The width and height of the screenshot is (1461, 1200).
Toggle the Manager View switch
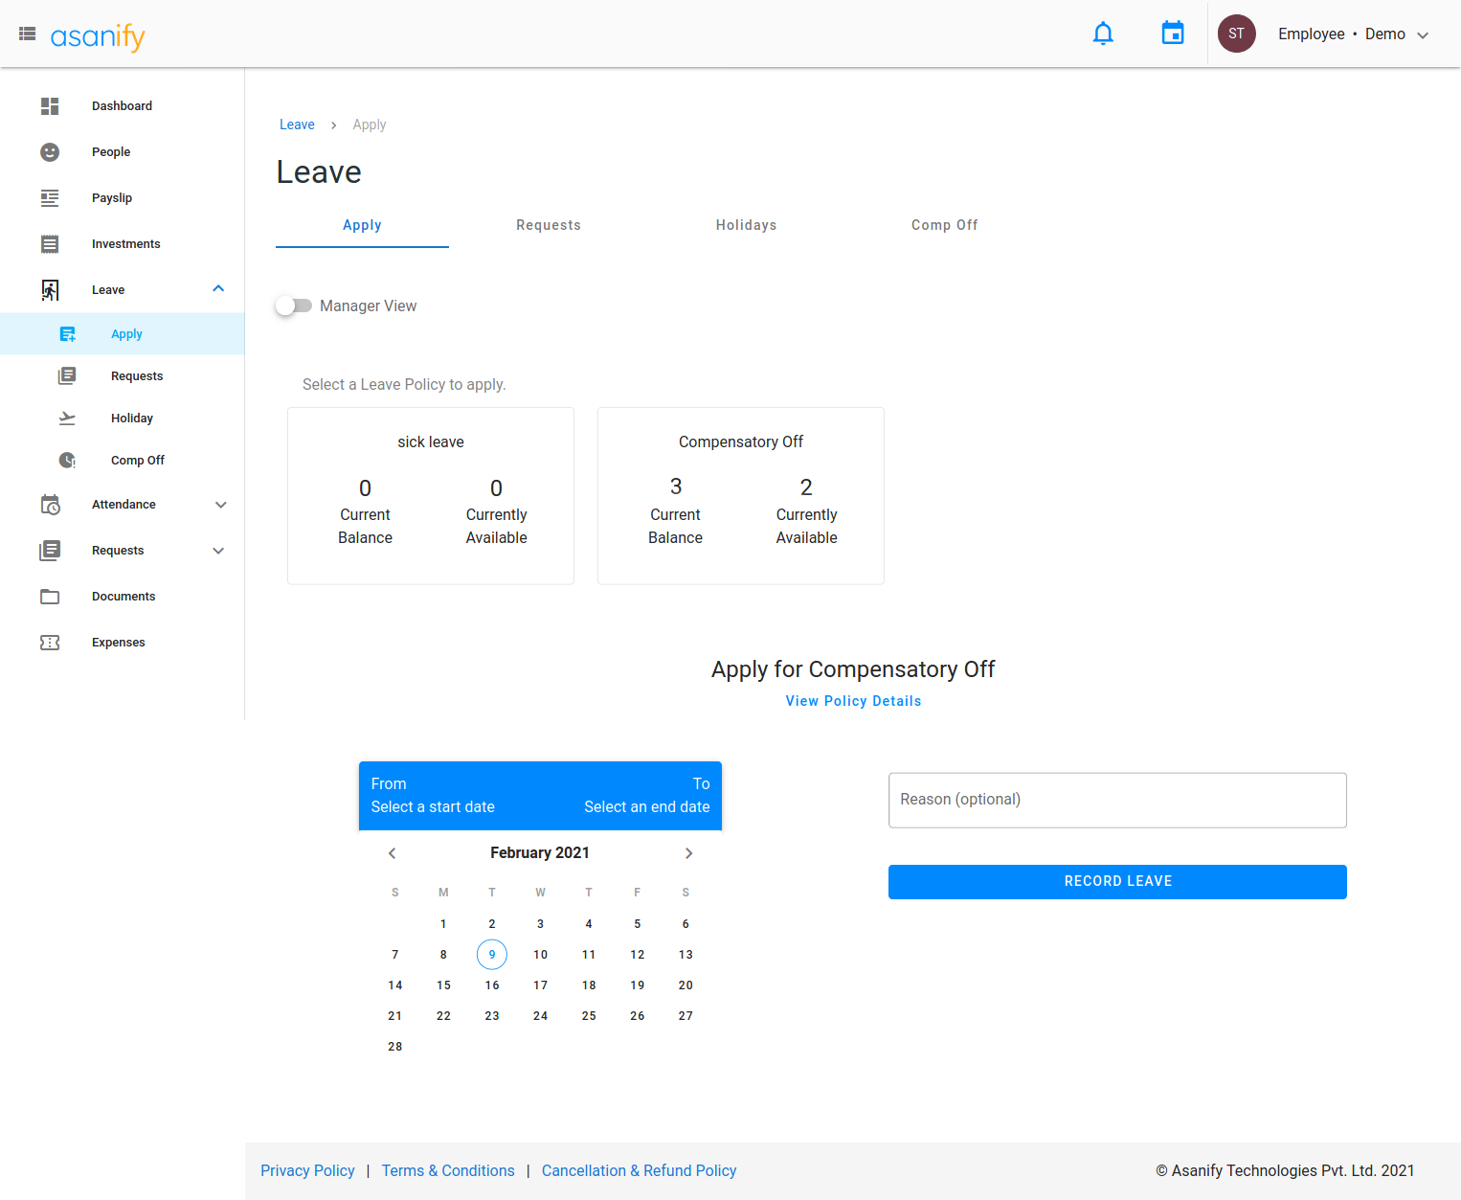pyautogui.click(x=294, y=306)
